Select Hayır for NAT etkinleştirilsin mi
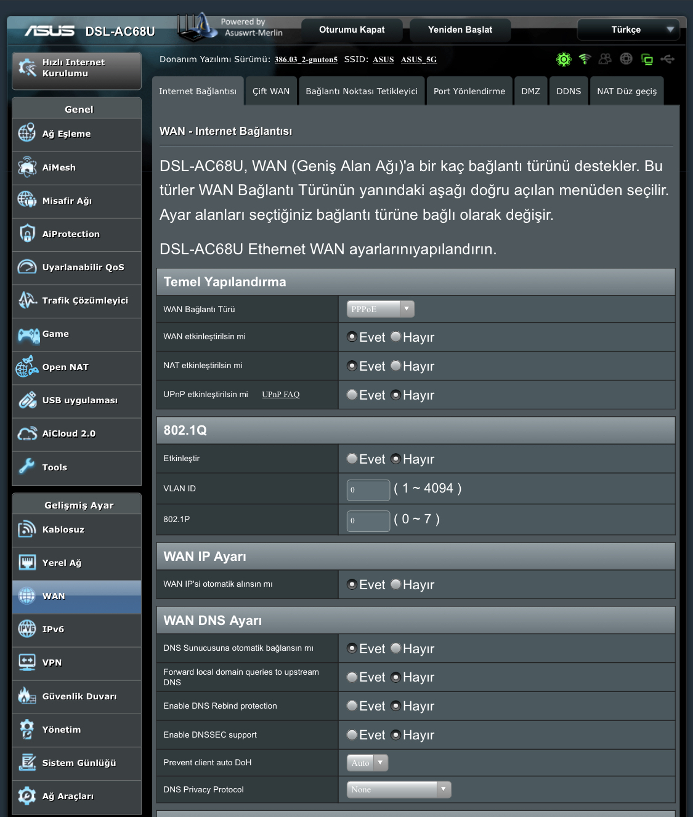Image resolution: width=693 pixels, height=817 pixels. tap(396, 366)
